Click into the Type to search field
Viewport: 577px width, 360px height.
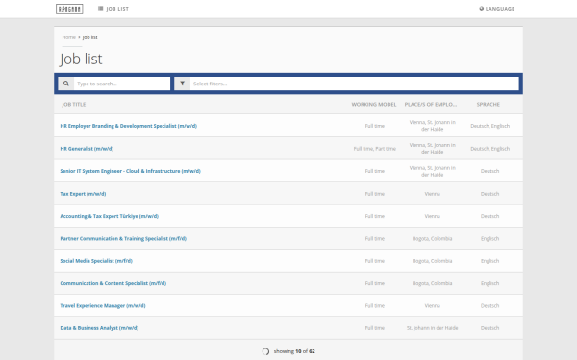pos(122,84)
